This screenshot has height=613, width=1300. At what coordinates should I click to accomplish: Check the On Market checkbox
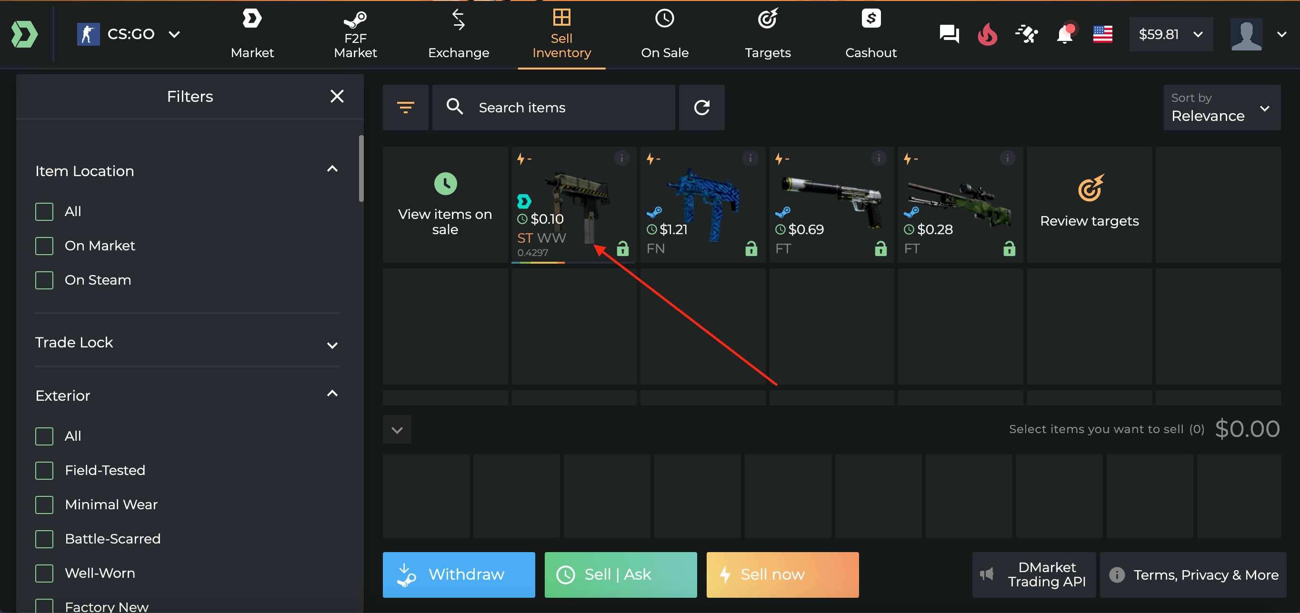point(44,246)
